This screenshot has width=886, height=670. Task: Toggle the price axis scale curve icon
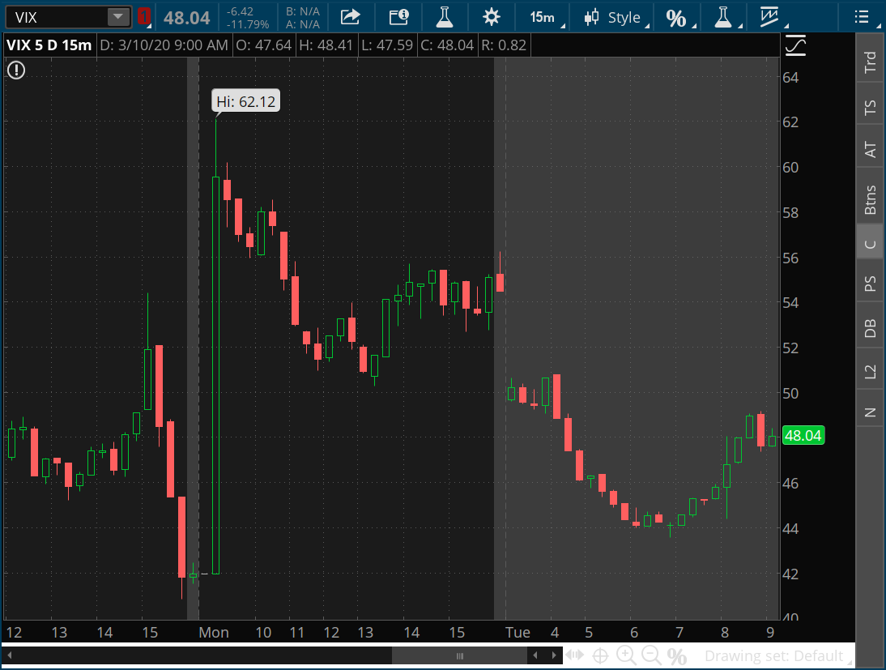coord(795,45)
